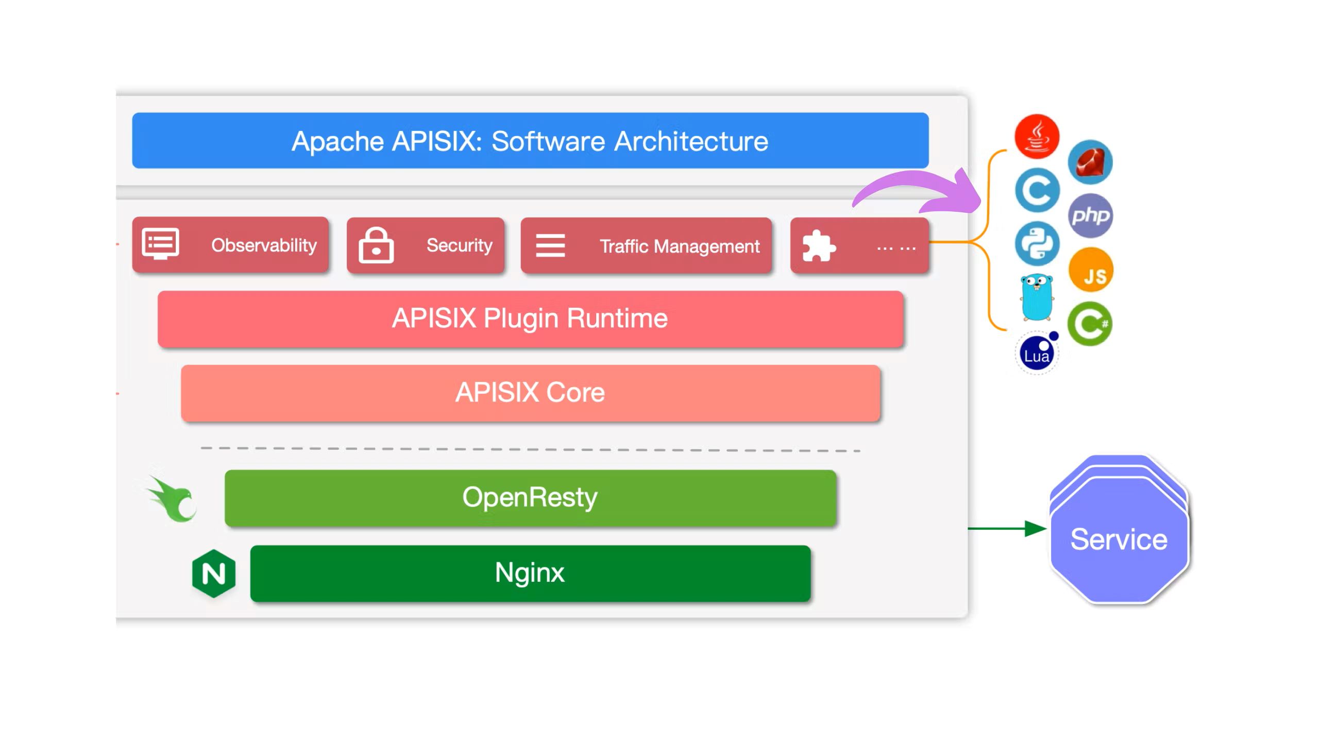Image resolution: width=1319 pixels, height=742 pixels.
Task: Select the Lua language icon
Action: pyautogui.click(x=1037, y=353)
